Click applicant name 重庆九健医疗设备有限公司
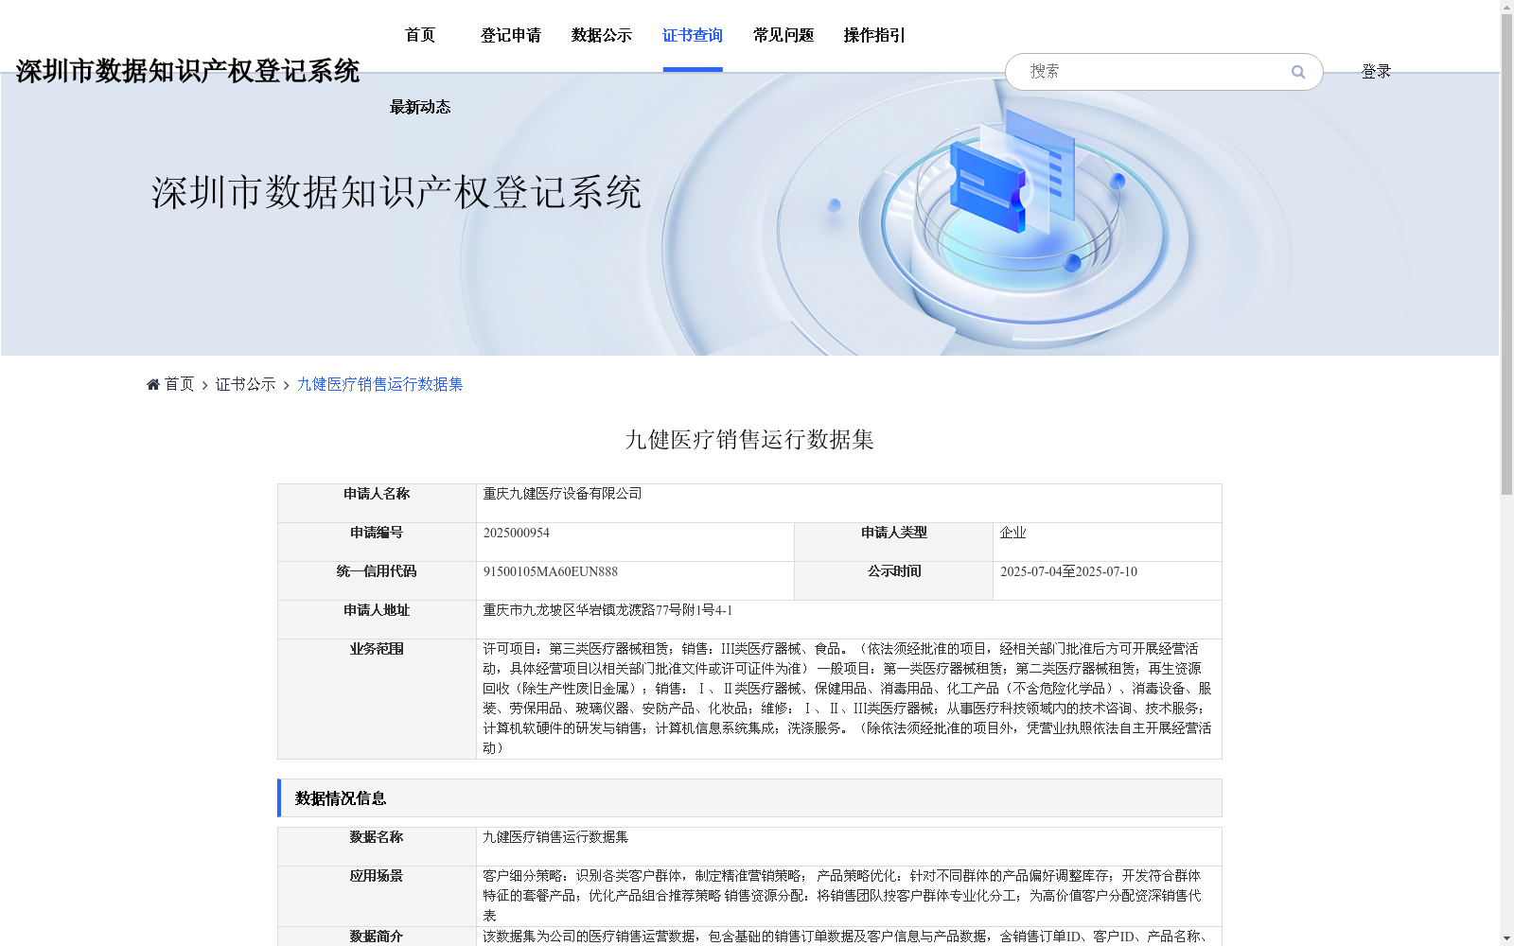Viewport: 1514px width, 946px height. click(562, 494)
